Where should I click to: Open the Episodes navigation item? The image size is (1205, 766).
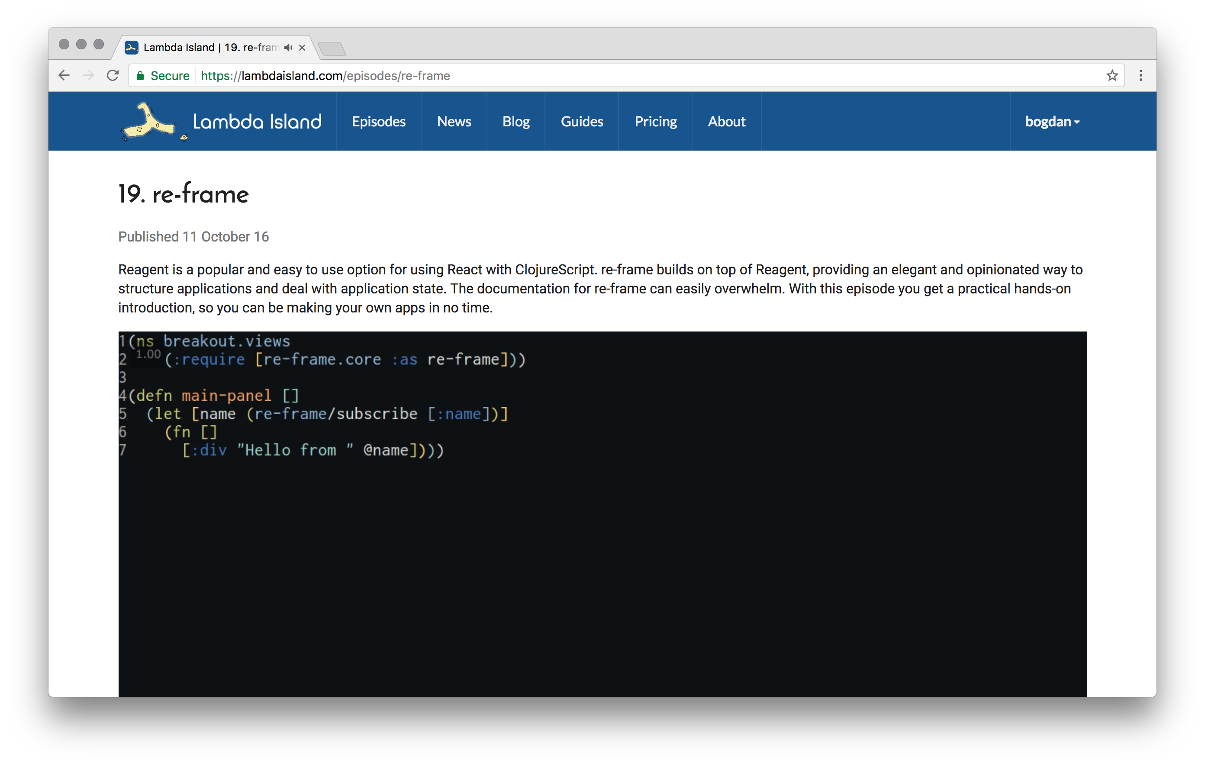[378, 122]
